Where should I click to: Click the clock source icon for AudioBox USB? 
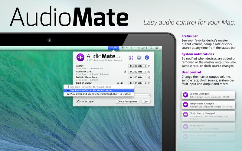[149, 72]
